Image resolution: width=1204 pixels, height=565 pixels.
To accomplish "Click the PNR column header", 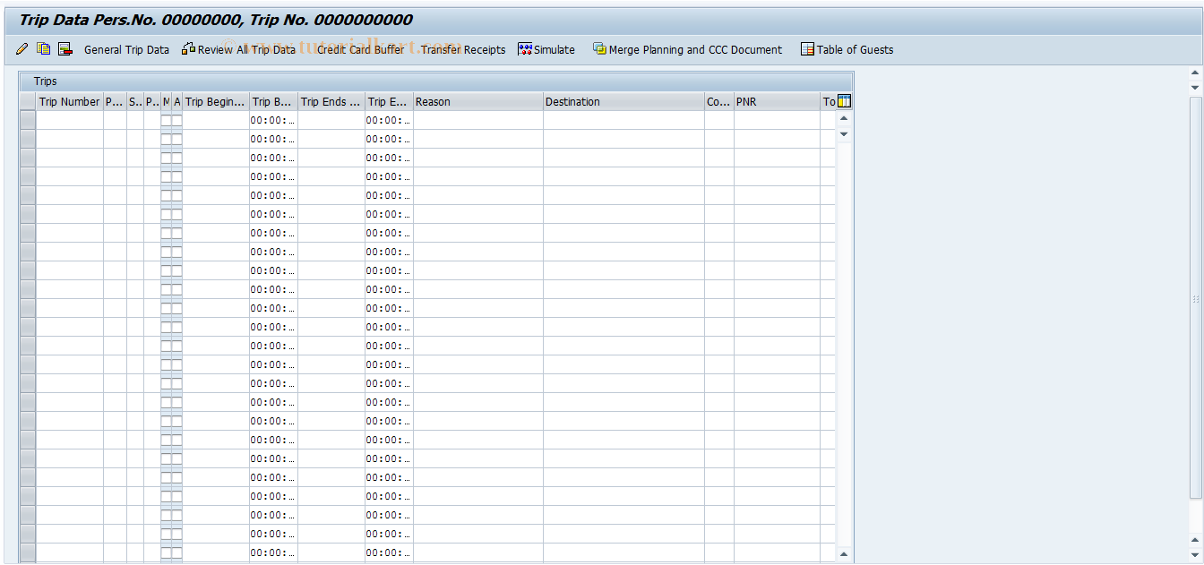I will [777, 101].
